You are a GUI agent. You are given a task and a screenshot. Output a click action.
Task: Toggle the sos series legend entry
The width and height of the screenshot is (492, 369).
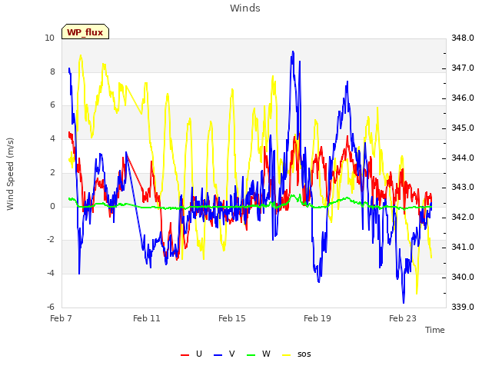point(297,354)
